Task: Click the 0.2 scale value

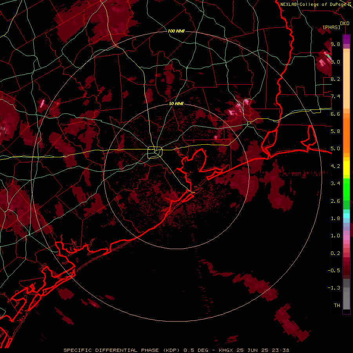Action: pyautogui.click(x=335, y=253)
